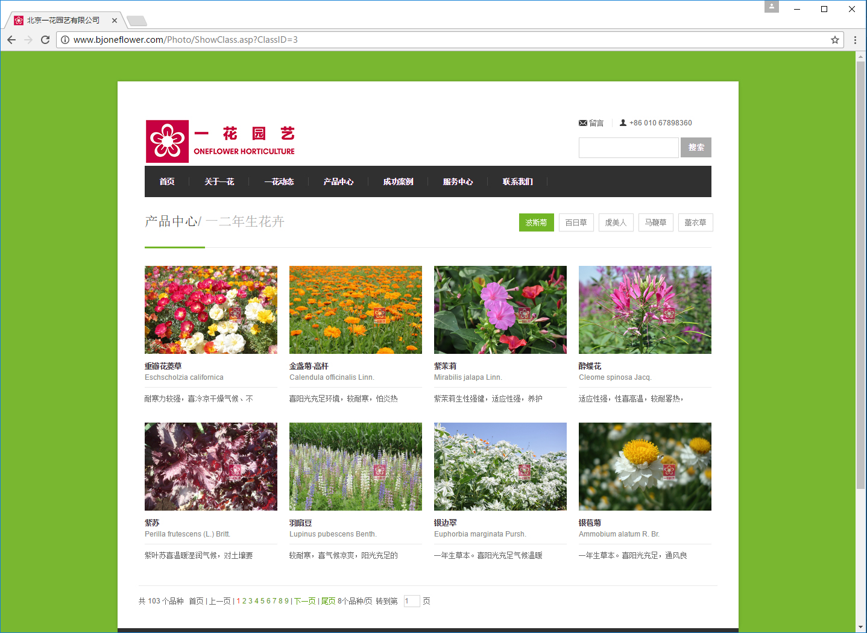The image size is (867, 633).
Task: Focus the page number jump input box
Action: click(x=412, y=601)
